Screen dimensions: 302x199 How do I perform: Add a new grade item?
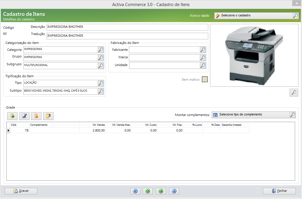tap(12, 116)
